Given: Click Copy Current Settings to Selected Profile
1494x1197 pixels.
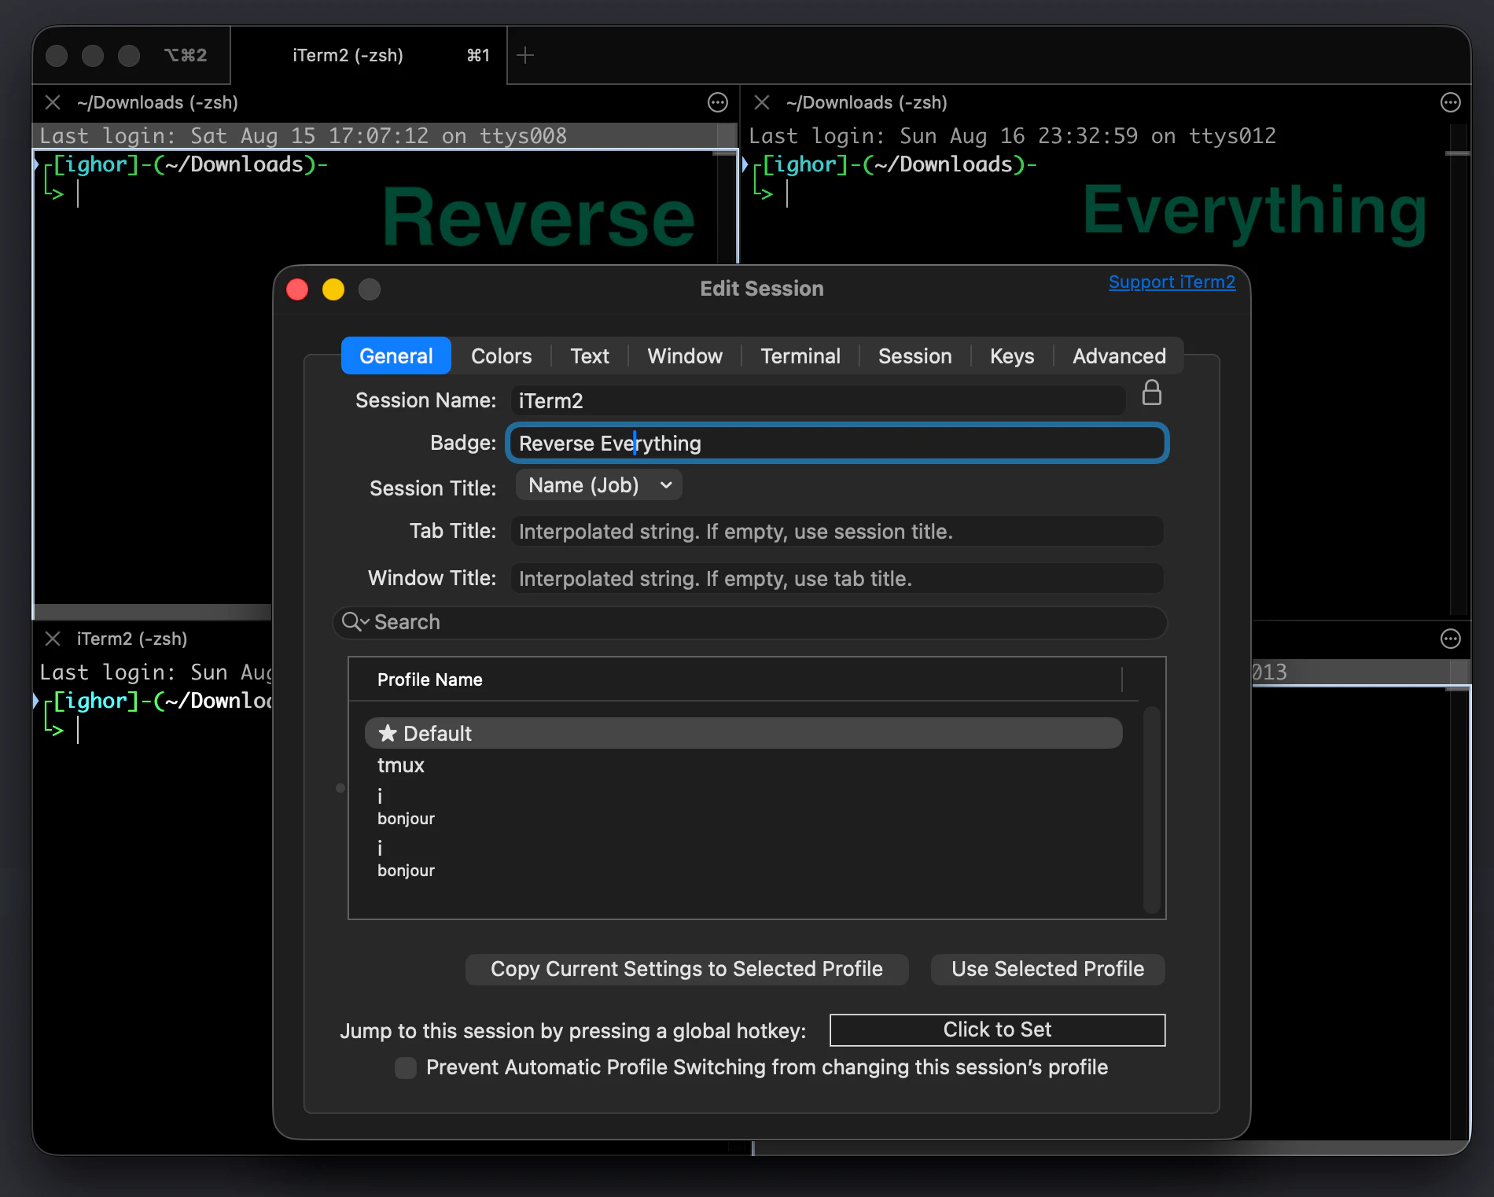Looking at the screenshot, I should (x=687, y=969).
